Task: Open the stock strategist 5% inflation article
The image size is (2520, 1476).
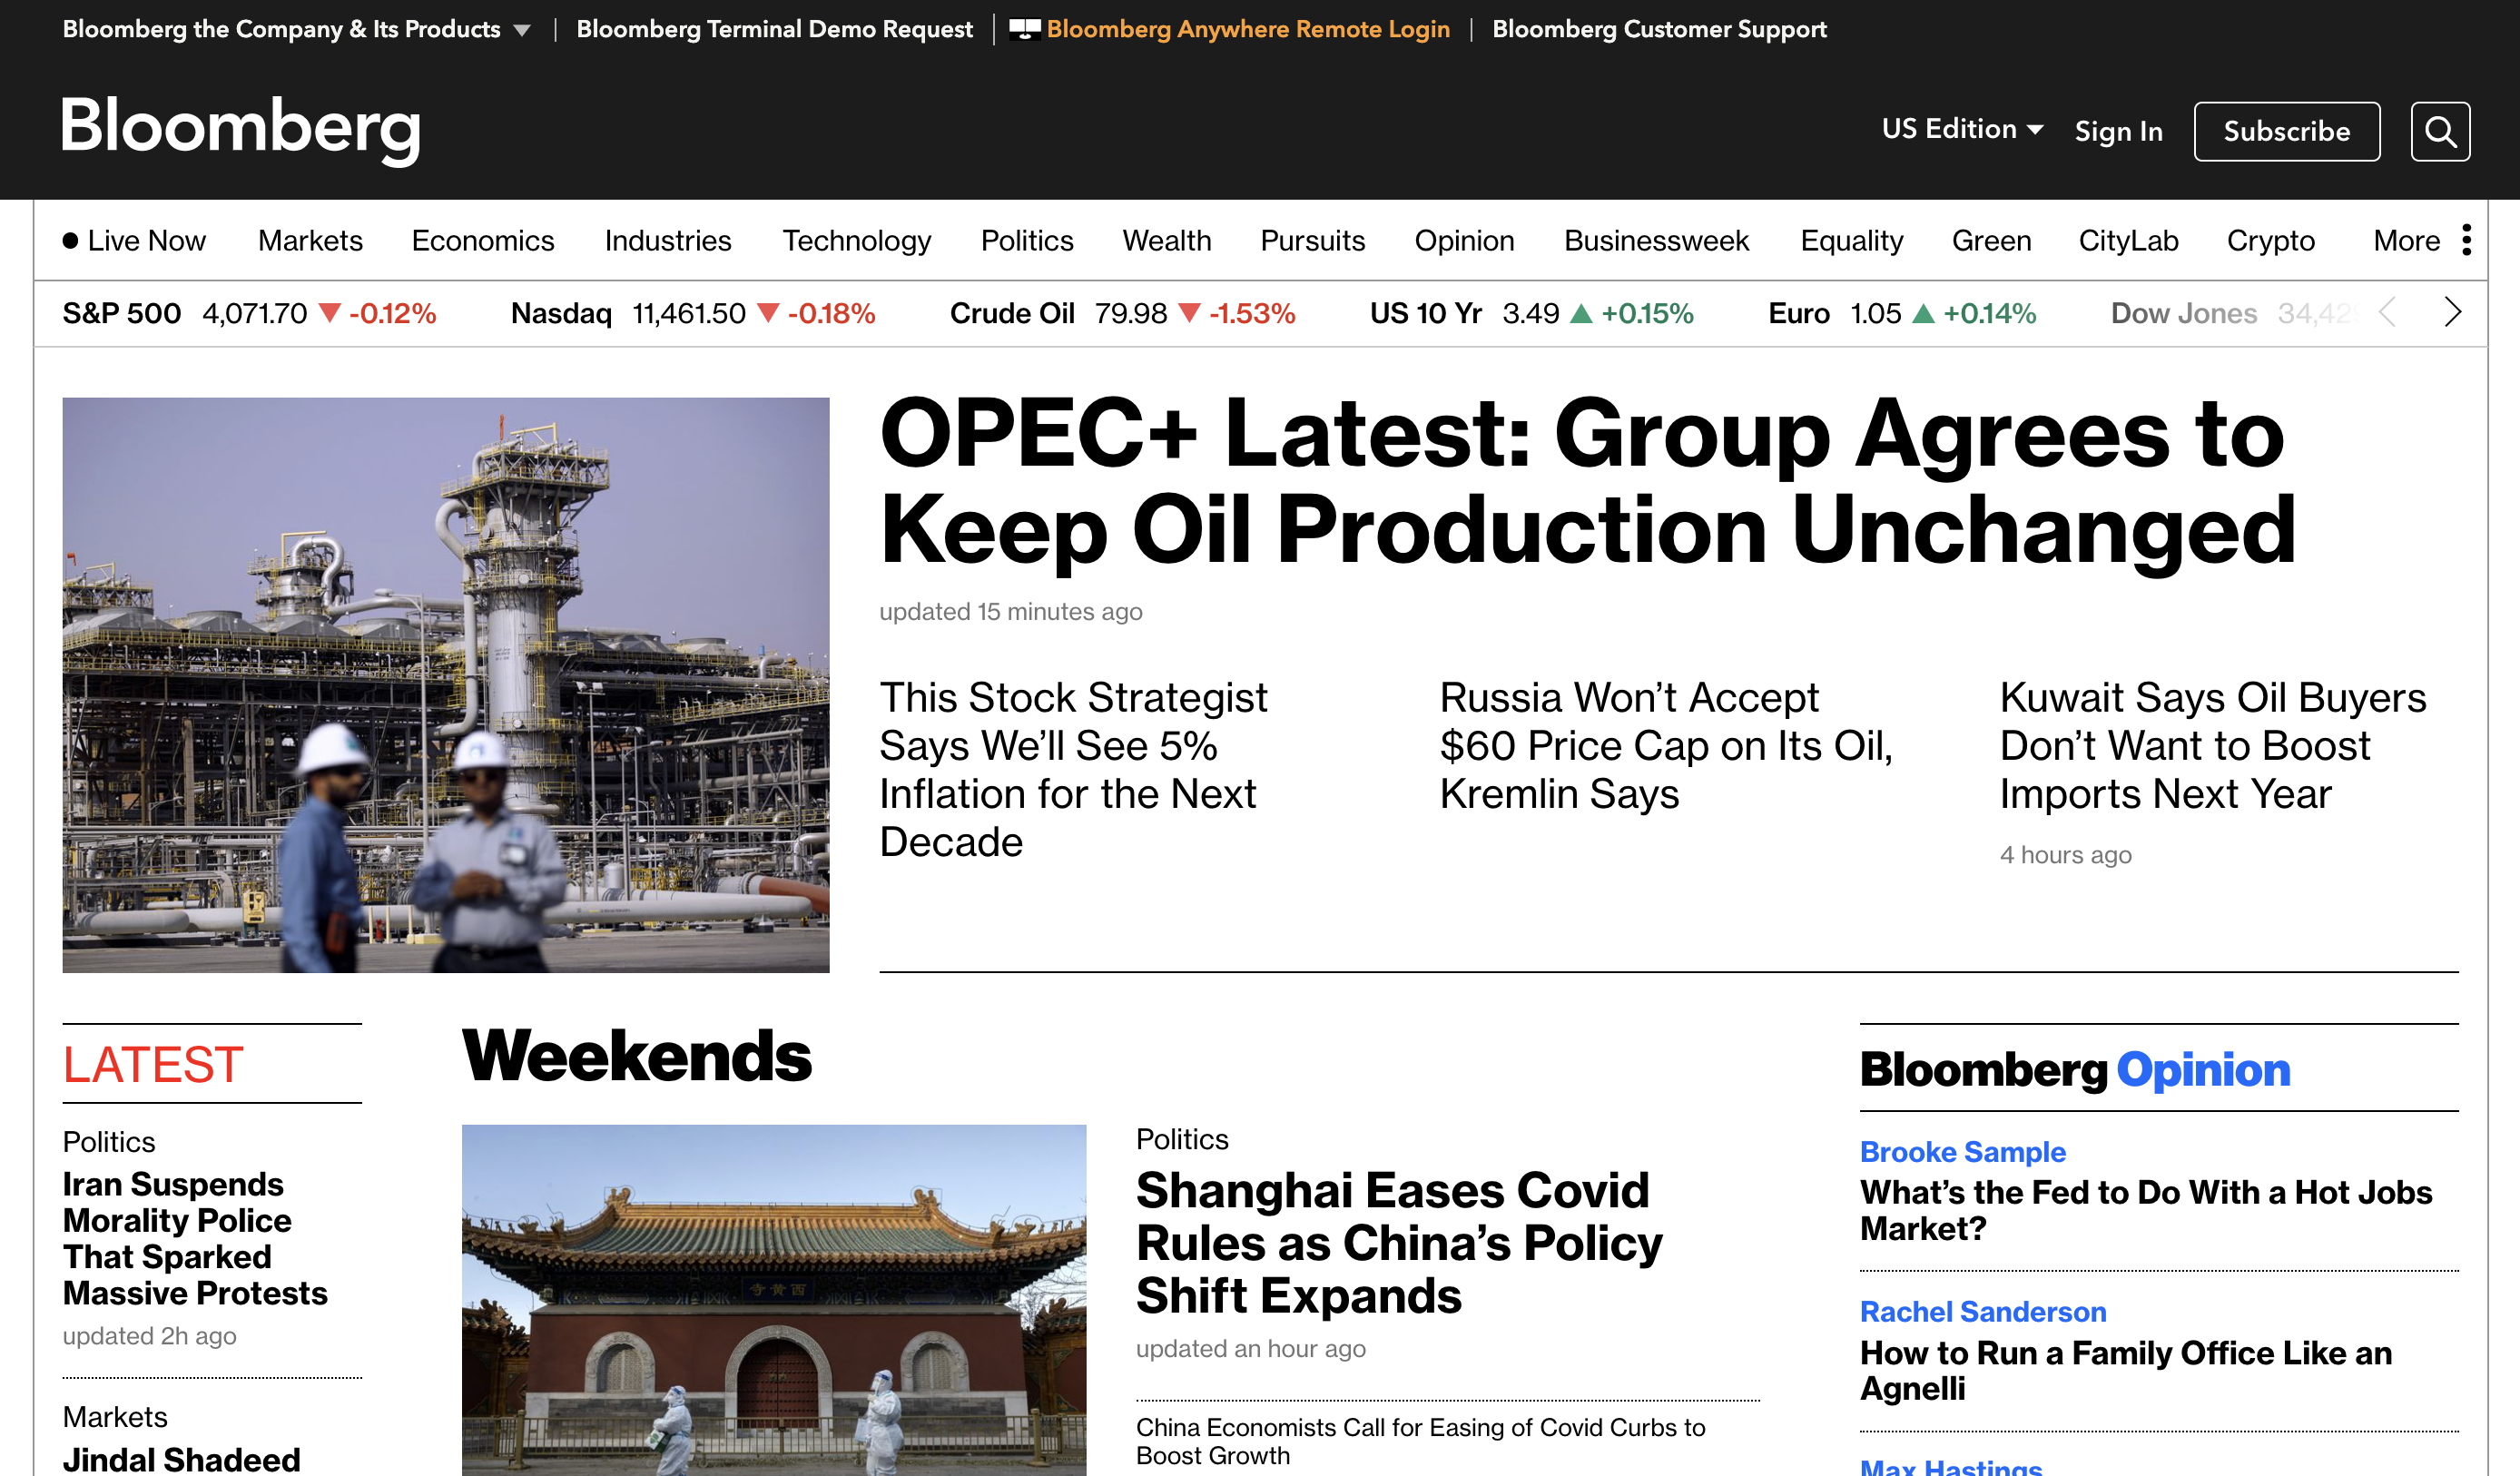Action: point(1073,769)
